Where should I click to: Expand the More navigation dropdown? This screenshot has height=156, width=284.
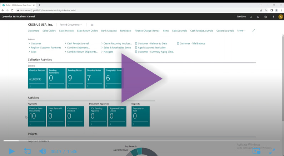(x=241, y=31)
